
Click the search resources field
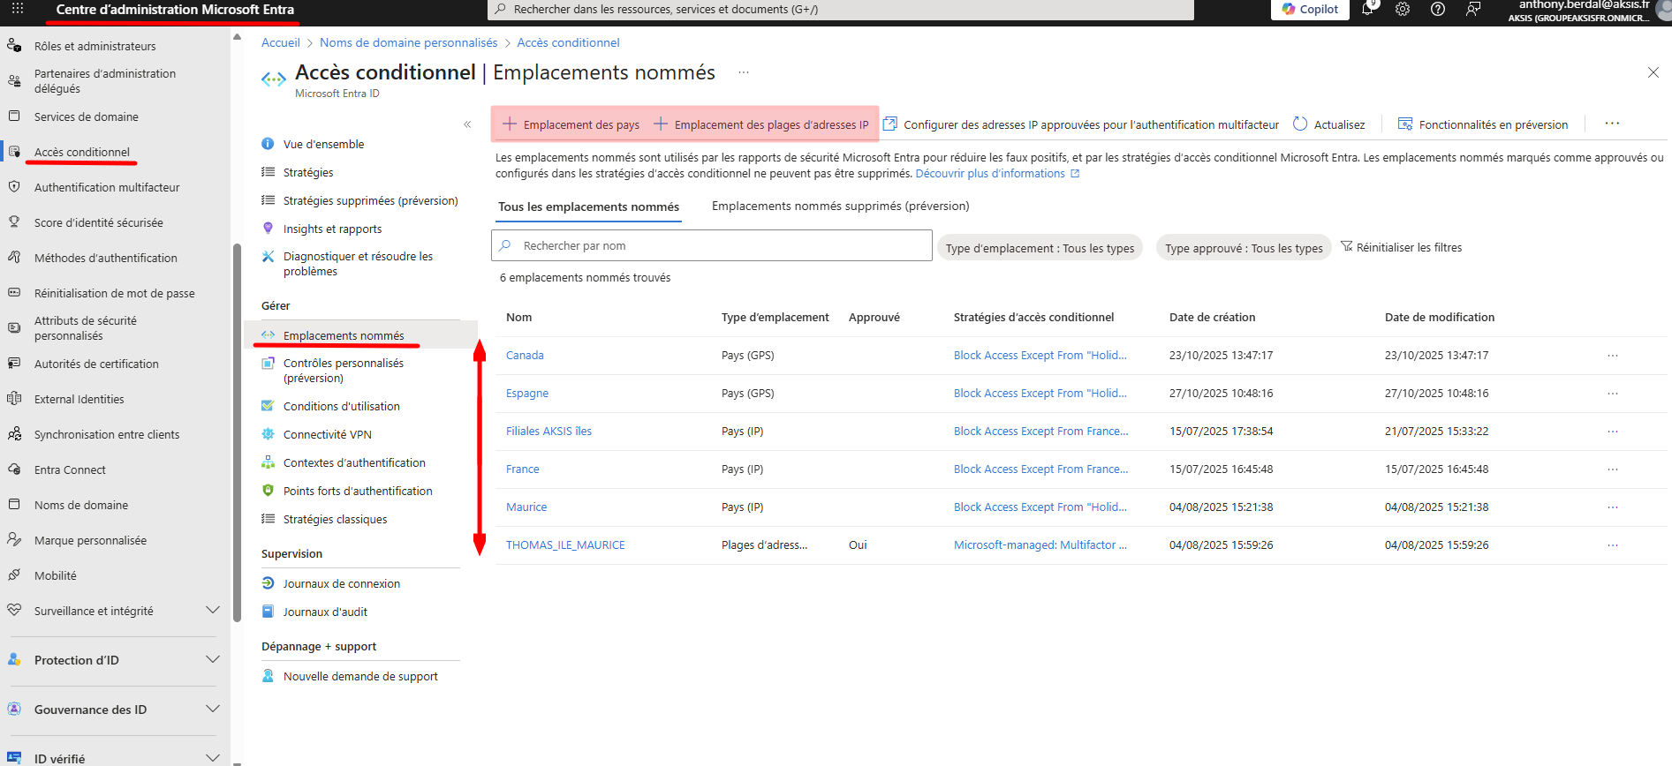(x=841, y=10)
